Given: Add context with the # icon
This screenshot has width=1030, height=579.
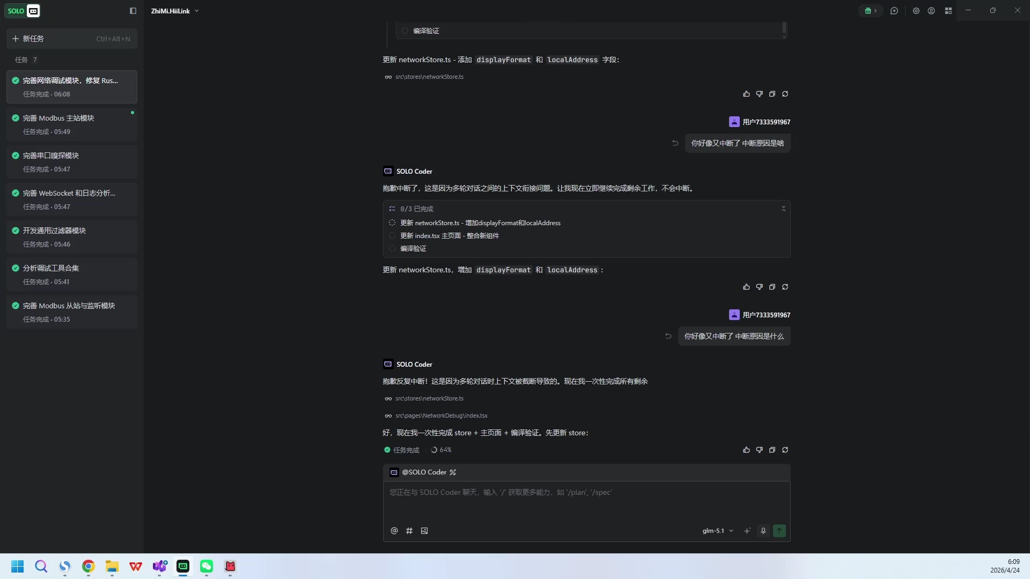Looking at the screenshot, I should click(x=409, y=531).
